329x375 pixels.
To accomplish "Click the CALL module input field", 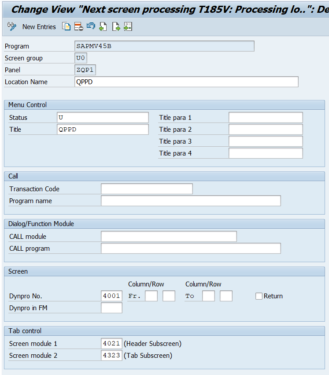I will coord(168,237).
